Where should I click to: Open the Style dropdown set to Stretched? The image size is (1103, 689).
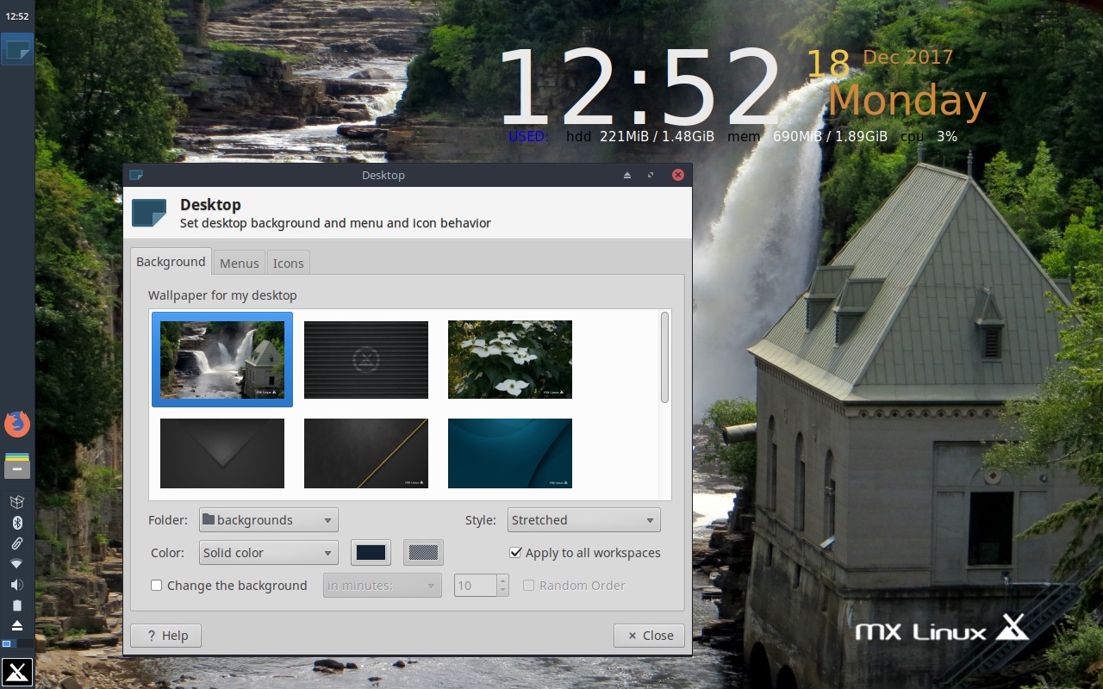pos(583,519)
